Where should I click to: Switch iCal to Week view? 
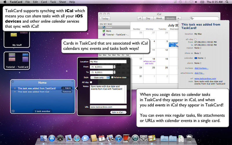click(x=159, y=18)
